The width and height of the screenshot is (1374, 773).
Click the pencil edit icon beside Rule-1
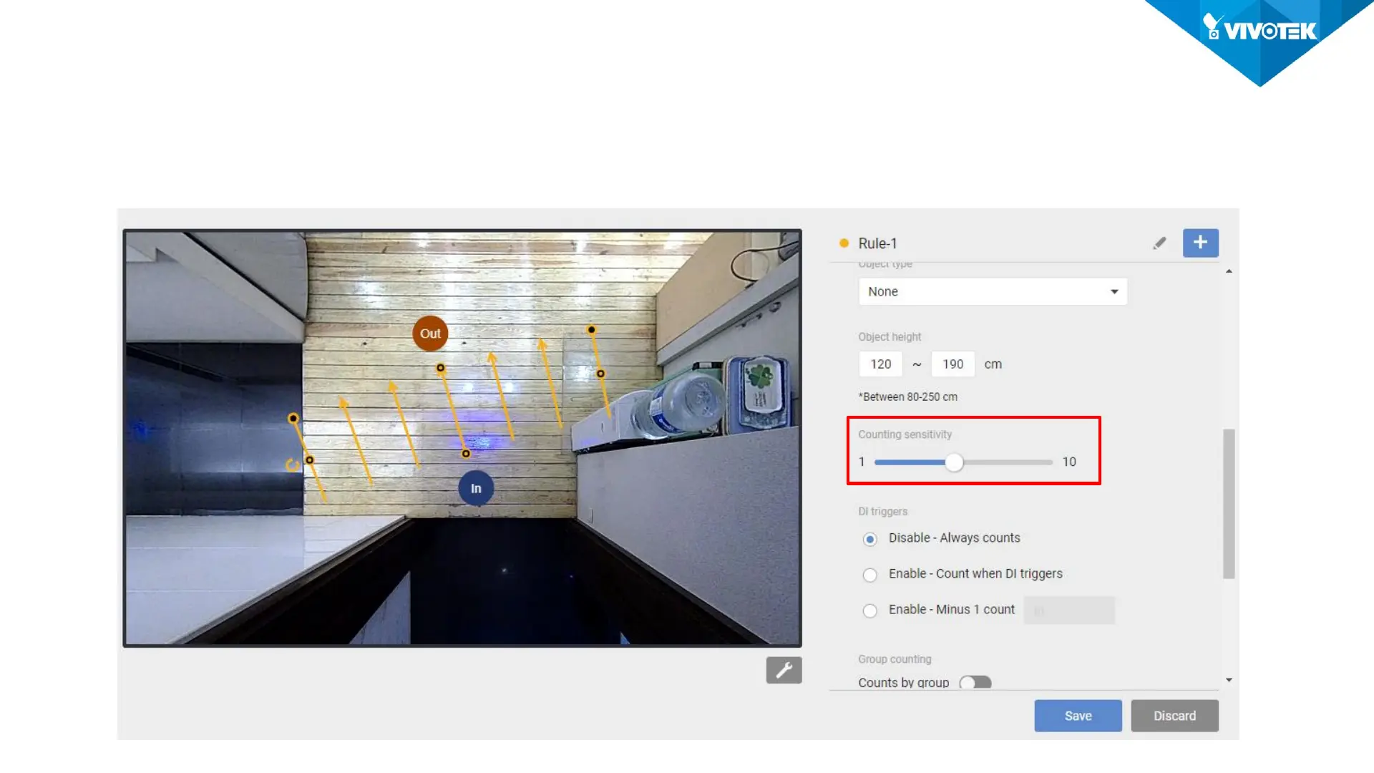[x=1159, y=243]
